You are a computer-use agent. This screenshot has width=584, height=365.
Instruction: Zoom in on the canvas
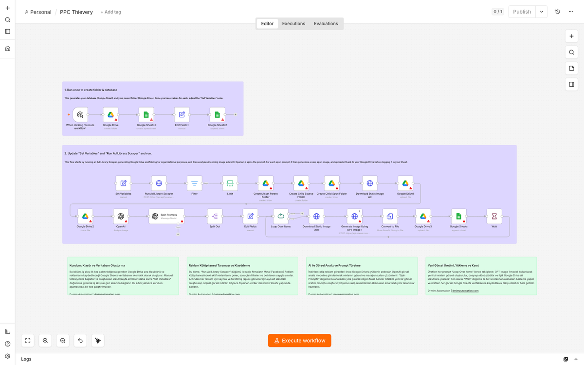(x=45, y=341)
